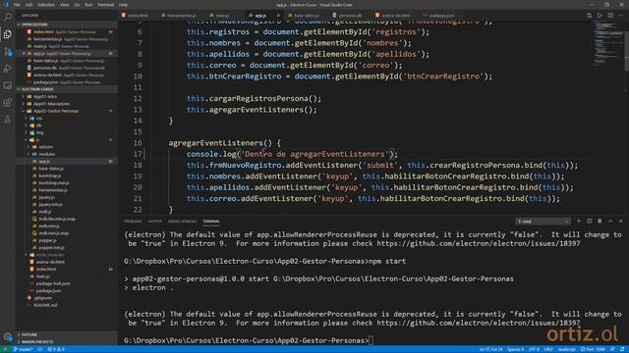629x353 pixels.
Task: Click CRLF end-of-line status item
Action: coord(548,349)
